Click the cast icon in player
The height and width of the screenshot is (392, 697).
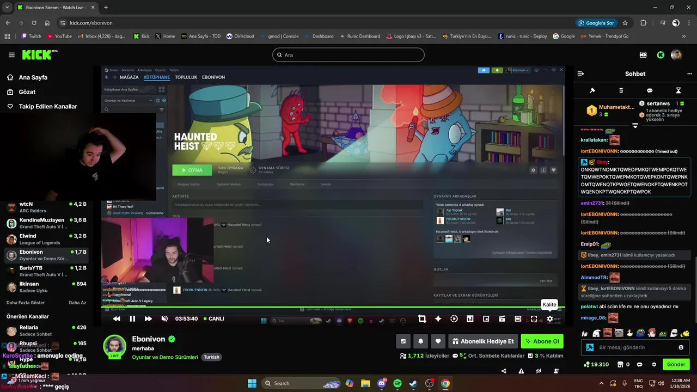click(502, 319)
